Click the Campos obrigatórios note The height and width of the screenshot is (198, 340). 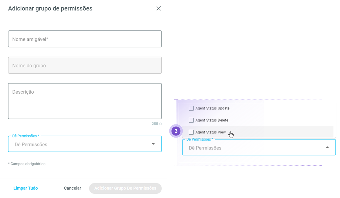27,164
